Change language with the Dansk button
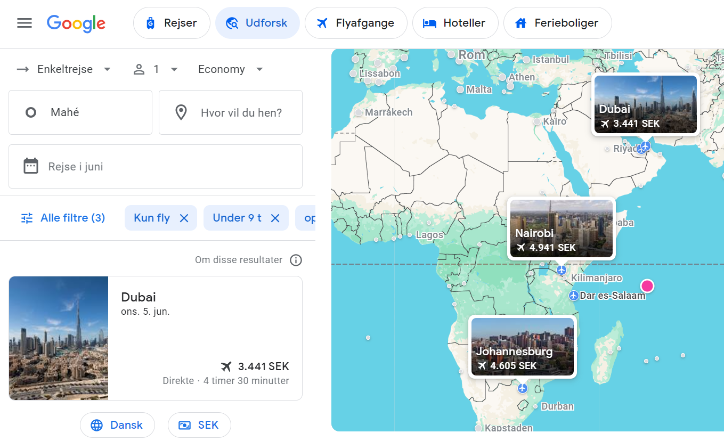Viewport: 724px width, 441px height. [x=117, y=425]
